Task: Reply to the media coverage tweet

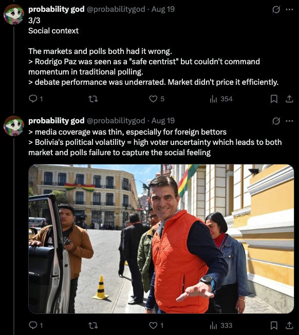Action: (x=35, y=325)
